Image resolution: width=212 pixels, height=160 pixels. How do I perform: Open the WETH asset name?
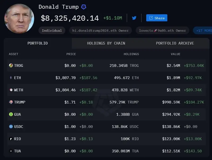19,90
